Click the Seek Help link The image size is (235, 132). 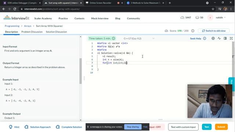point(195,38)
